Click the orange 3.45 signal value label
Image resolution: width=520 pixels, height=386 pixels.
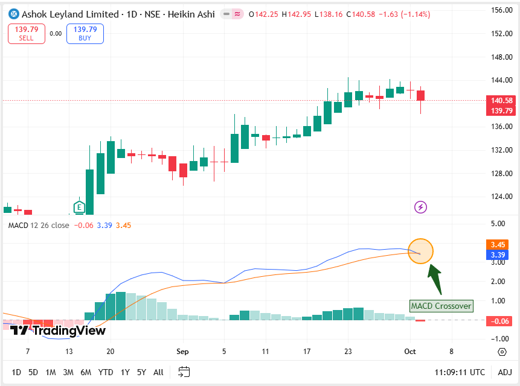498,245
